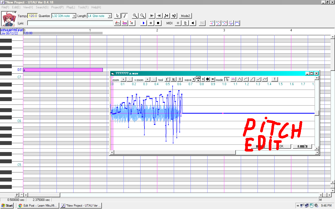Switch to the Edit Post Chrome taskbar window

coord(38,206)
